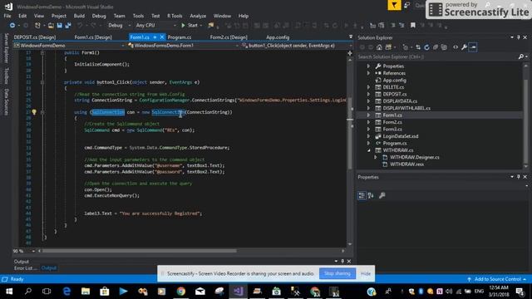Screen dimensions: 532x299
Task: Click the Save All toolbar icon
Action: [x=68, y=26]
